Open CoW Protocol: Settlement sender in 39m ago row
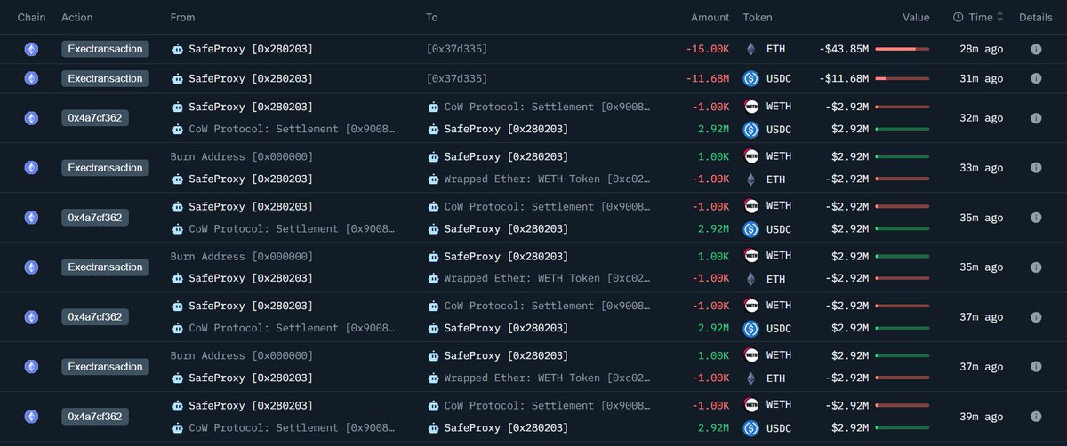This screenshot has height=446, width=1067. point(291,427)
